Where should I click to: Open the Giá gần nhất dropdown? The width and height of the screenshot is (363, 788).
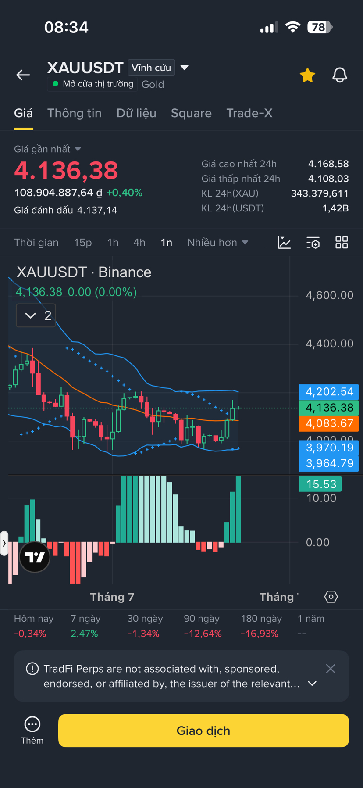[x=47, y=149]
